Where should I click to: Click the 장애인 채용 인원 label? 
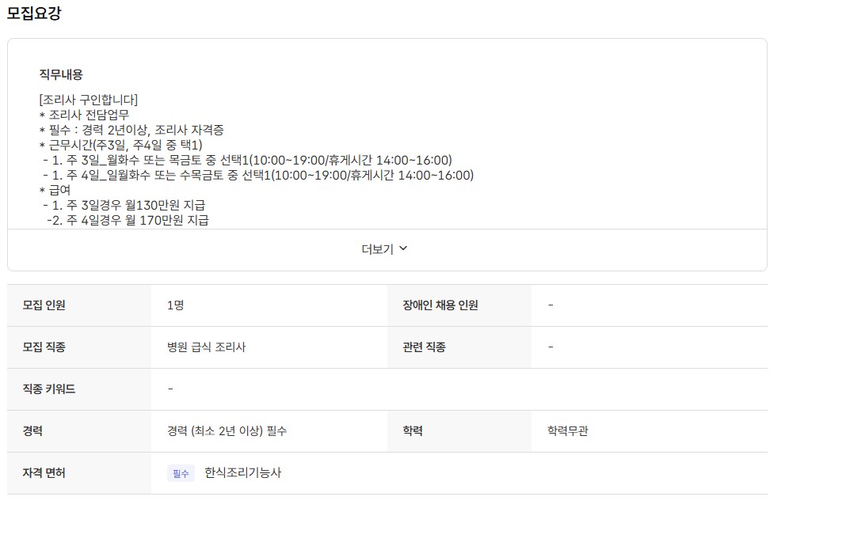(x=440, y=305)
